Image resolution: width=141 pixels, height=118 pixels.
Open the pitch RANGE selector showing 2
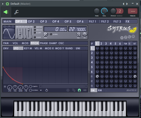pos(120,11)
